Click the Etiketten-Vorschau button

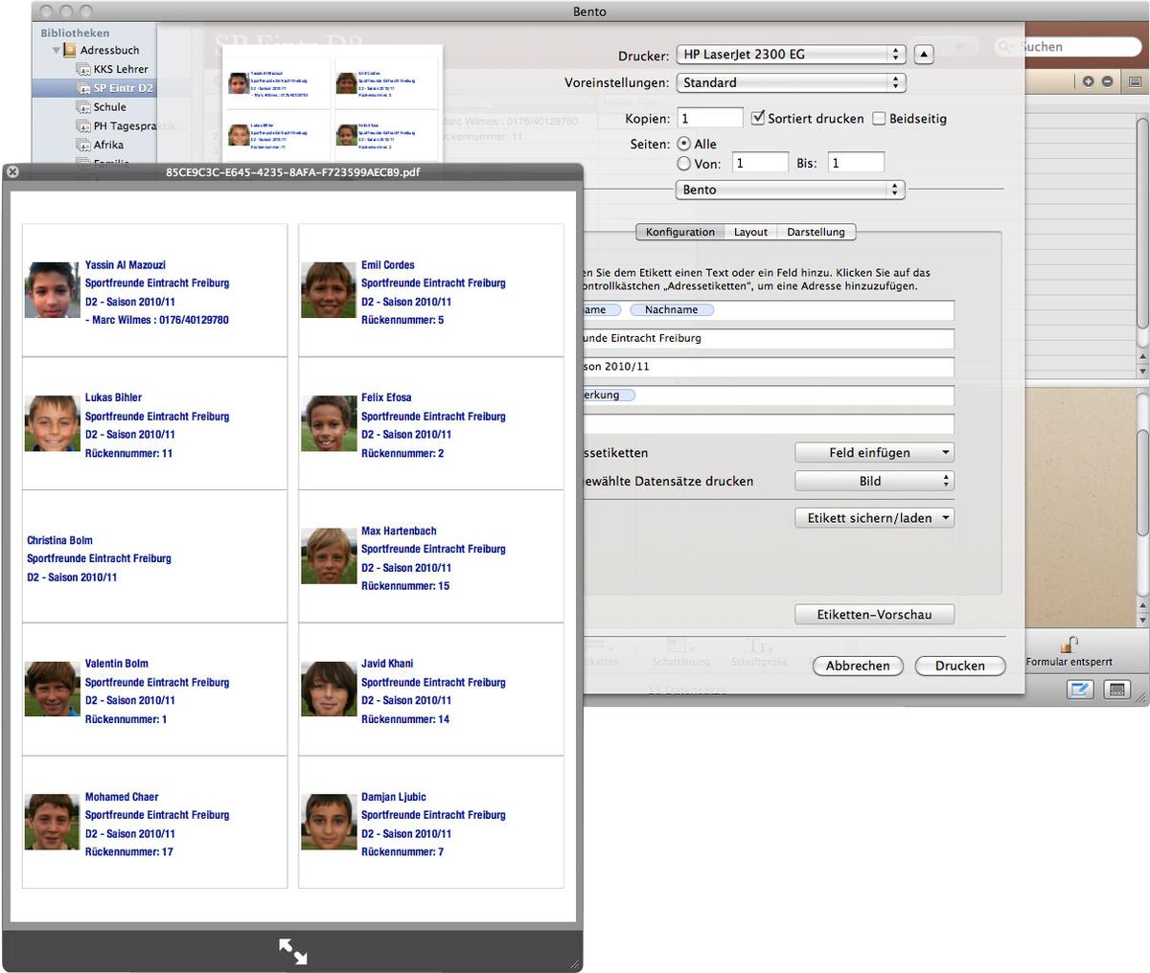(875, 615)
